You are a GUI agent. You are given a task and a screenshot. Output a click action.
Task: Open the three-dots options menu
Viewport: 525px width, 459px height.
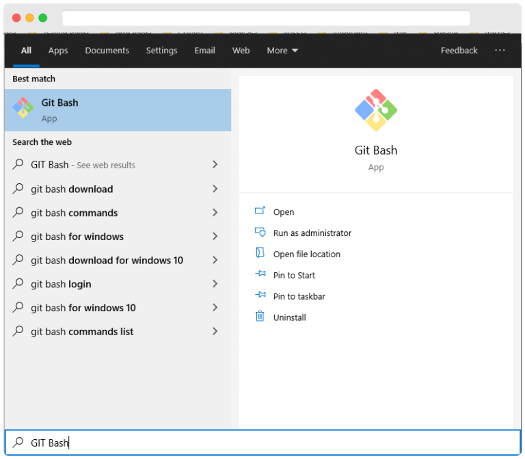[x=500, y=51]
